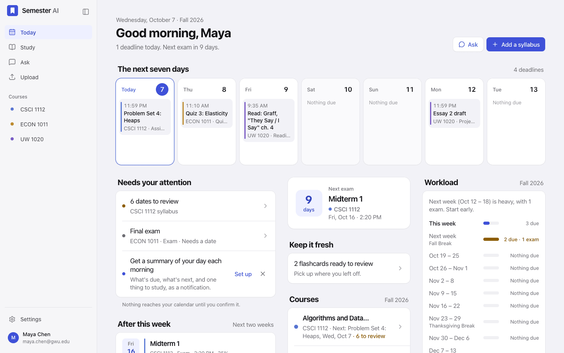Click the 'Next two weeks' label
The width and height of the screenshot is (564, 353).
click(253, 325)
